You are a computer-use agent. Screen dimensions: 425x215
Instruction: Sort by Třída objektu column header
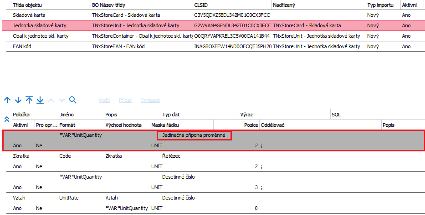click(x=28, y=5)
